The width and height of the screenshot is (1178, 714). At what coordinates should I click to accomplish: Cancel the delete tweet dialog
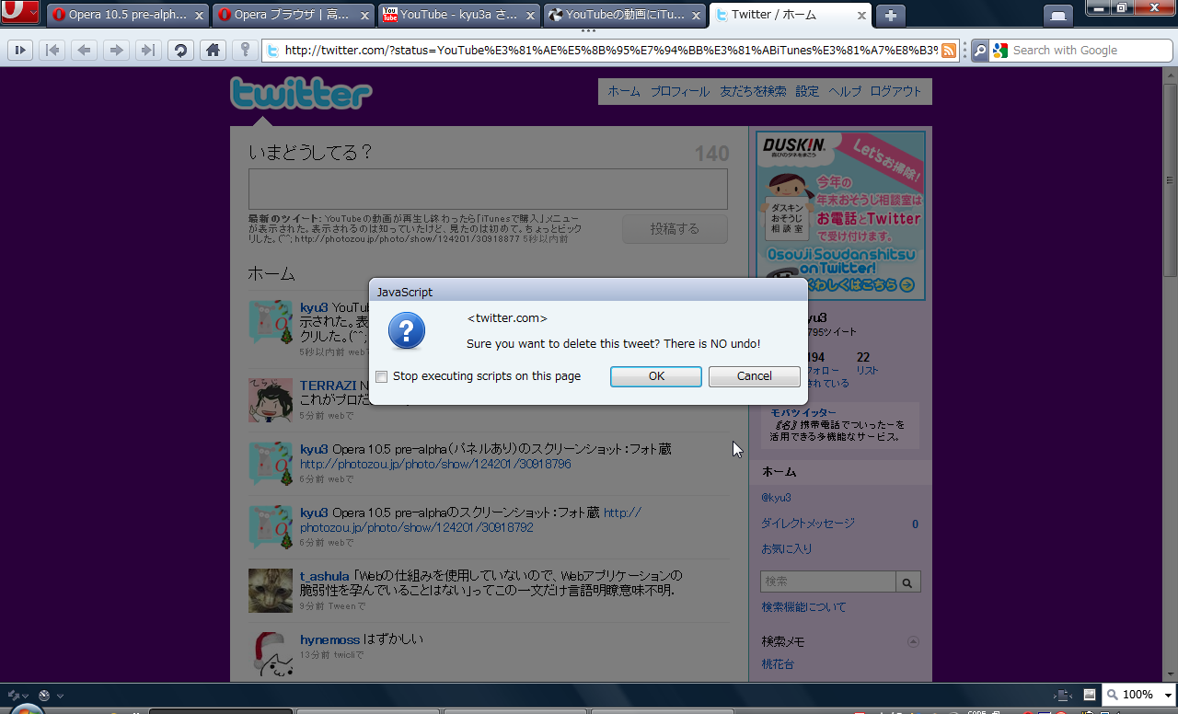pos(755,376)
